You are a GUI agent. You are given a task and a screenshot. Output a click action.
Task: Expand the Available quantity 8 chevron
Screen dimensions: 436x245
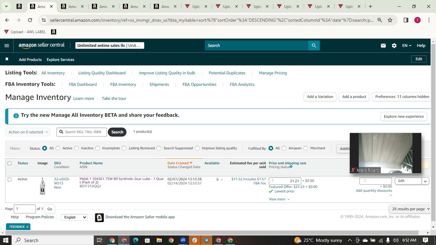point(222,180)
